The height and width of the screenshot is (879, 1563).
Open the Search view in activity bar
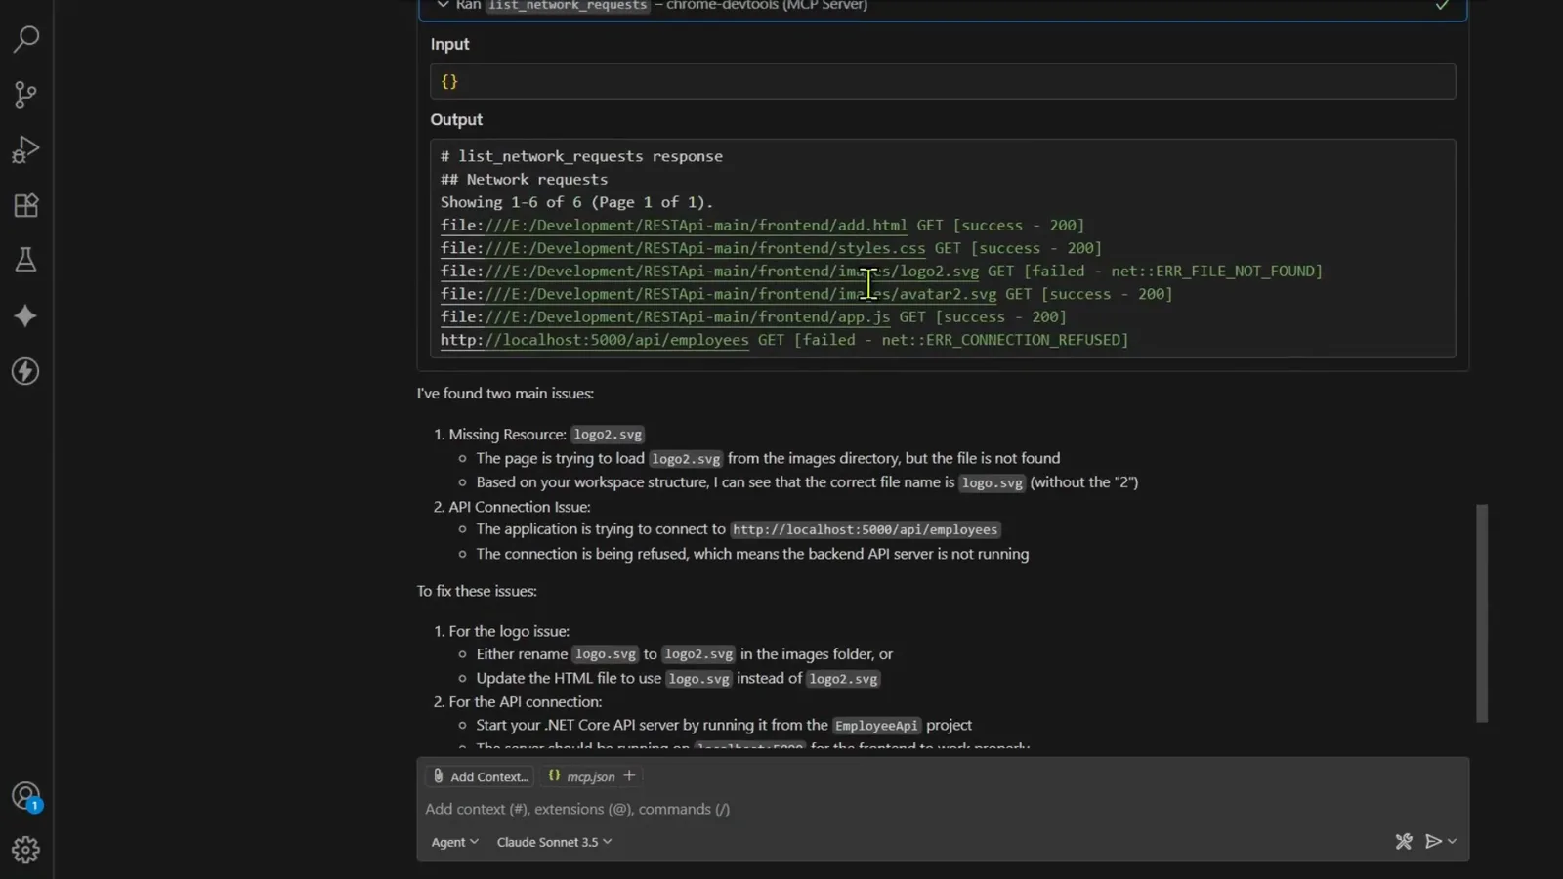pyautogui.click(x=25, y=39)
